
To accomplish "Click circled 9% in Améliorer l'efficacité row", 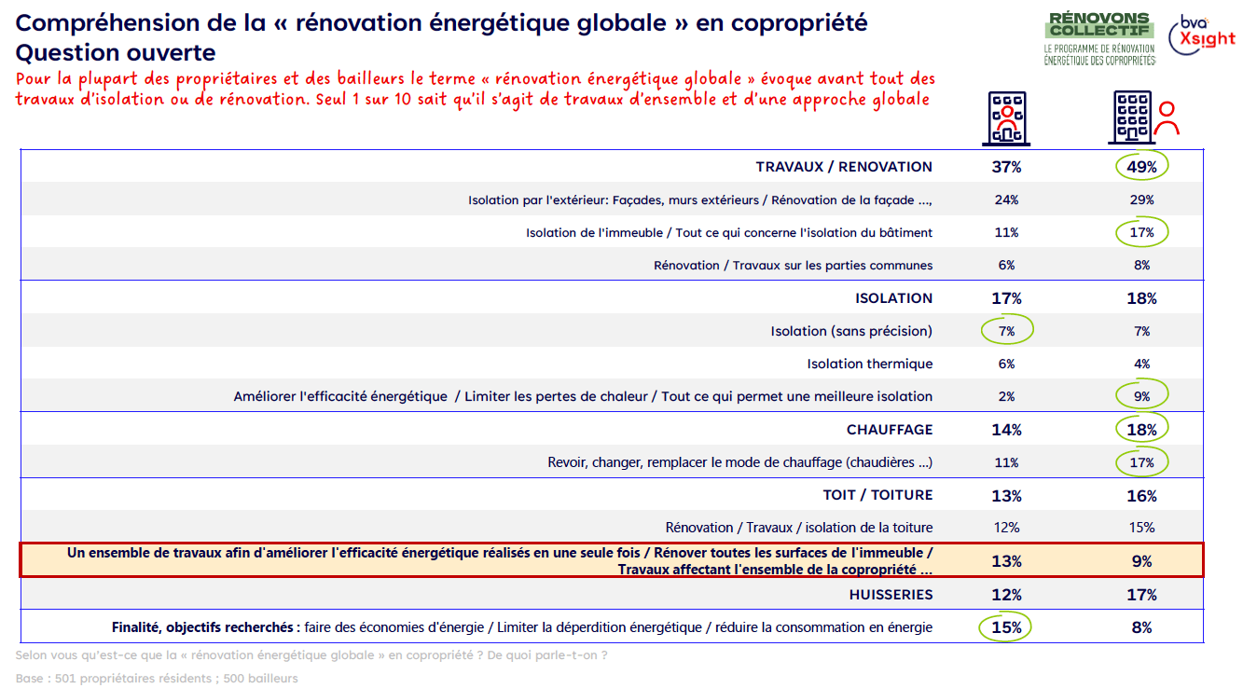I will 1142,396.
